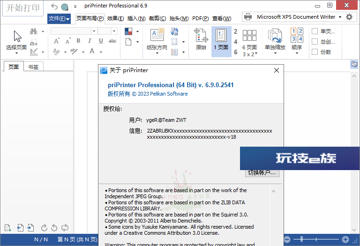The image size is (360, 246).
Task: Toggle Italic formatting
Action: (90, 41)
